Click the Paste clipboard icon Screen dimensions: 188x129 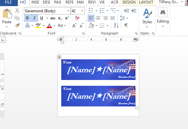tap(7, 14)
